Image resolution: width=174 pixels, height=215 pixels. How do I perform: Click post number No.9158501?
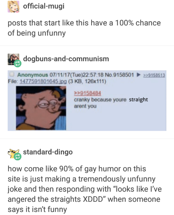tap(119, 75)
